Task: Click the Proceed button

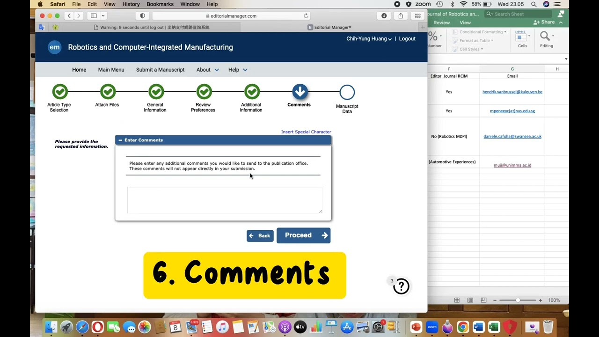Action: pos(304,235)
